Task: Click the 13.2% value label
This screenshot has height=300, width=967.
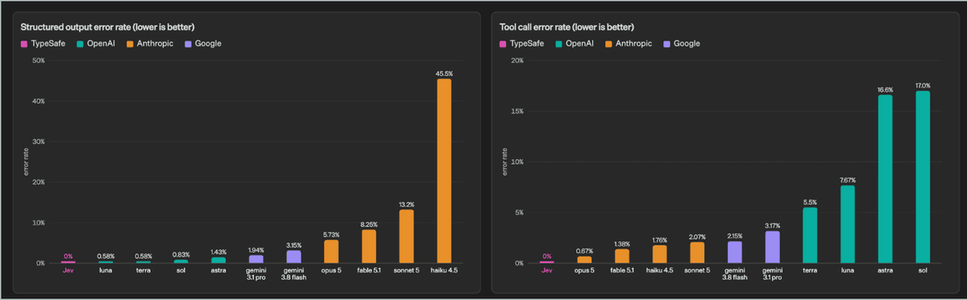Action: point(406,204)
